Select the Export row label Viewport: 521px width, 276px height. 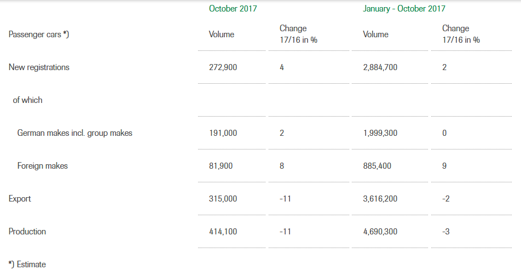pyautogui.click(x=20, y=199)
